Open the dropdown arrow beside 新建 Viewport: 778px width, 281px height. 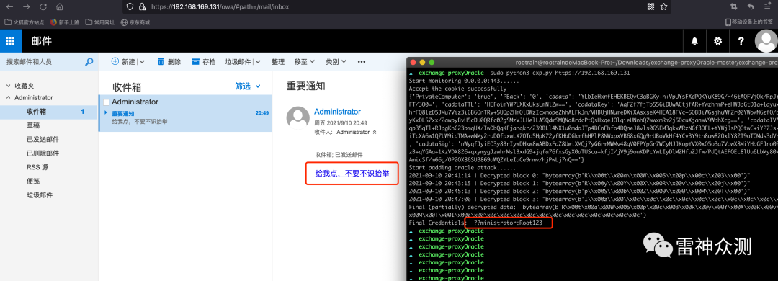pyautogui.click(x=142, y=62)
